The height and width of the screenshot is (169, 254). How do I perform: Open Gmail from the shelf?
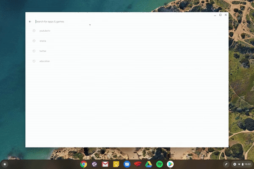[105, 164]
